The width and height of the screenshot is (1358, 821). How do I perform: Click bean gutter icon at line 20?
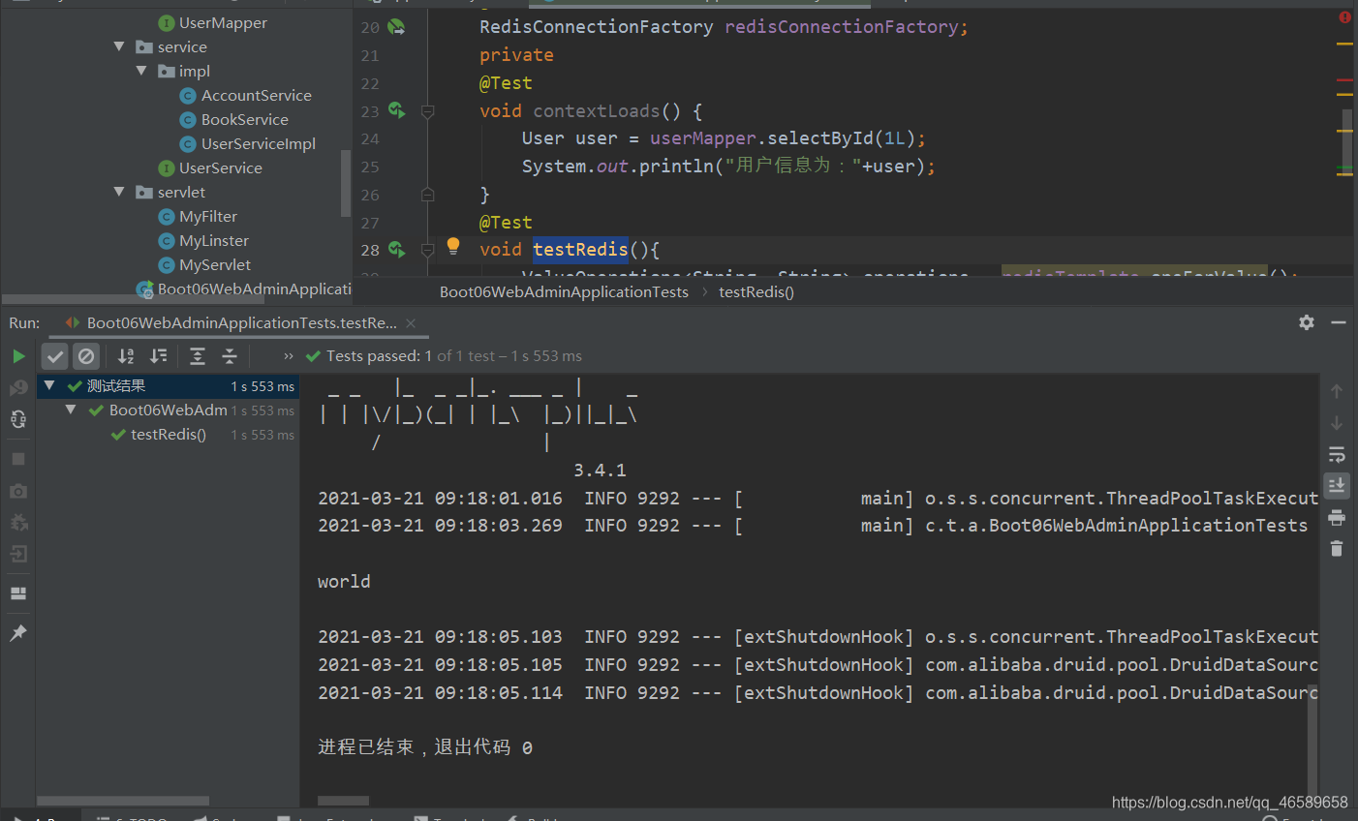397,27
